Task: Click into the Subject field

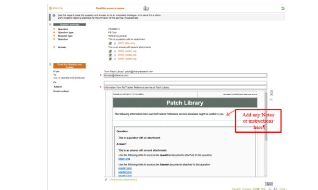Action: tap(185, 87)
